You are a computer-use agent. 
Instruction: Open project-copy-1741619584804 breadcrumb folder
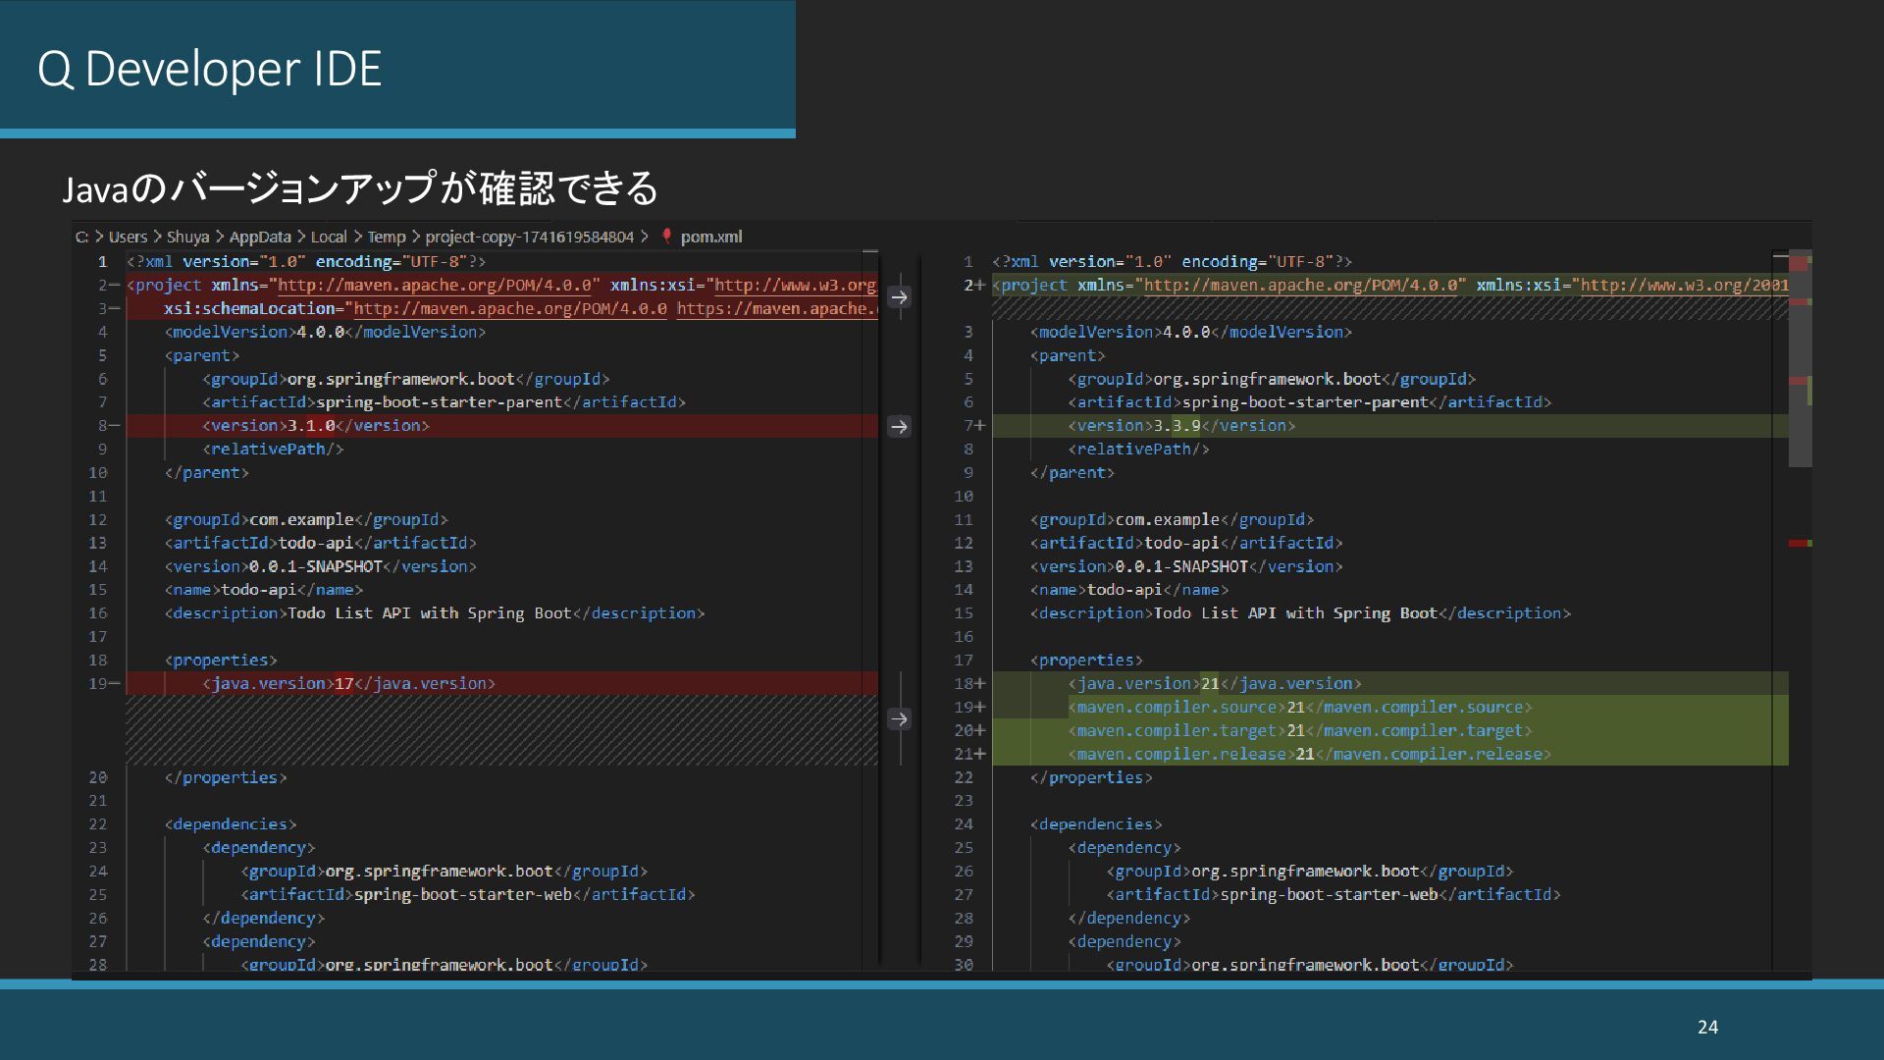pos(529,237)
